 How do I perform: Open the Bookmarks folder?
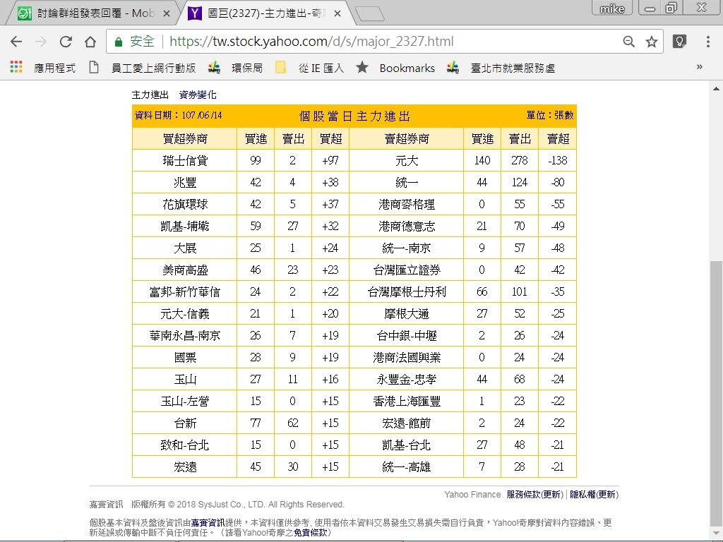[x=407, y=68]
